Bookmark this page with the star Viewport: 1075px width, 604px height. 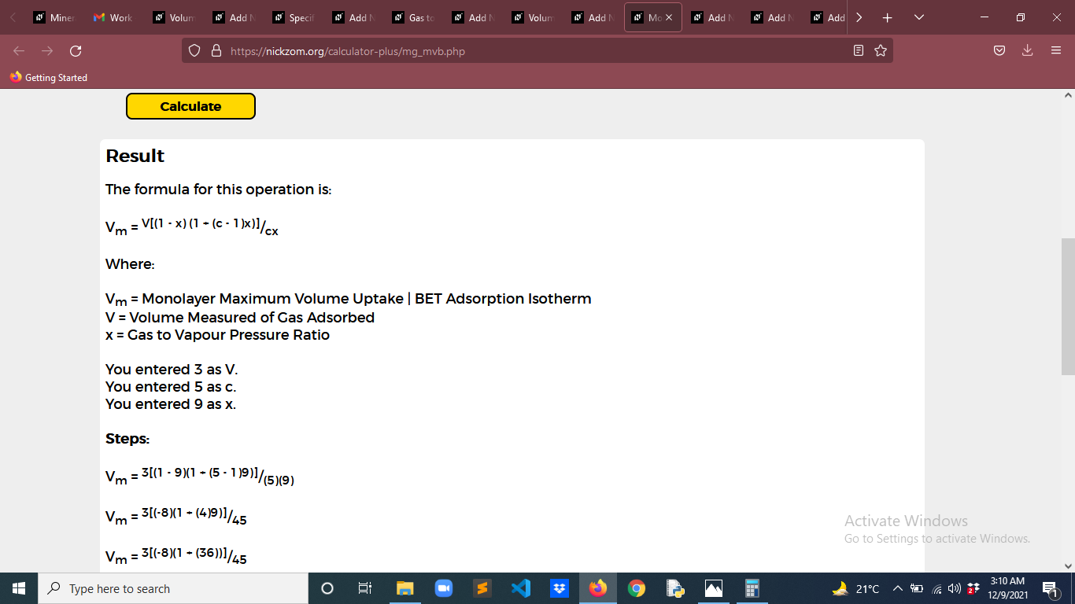881,51
